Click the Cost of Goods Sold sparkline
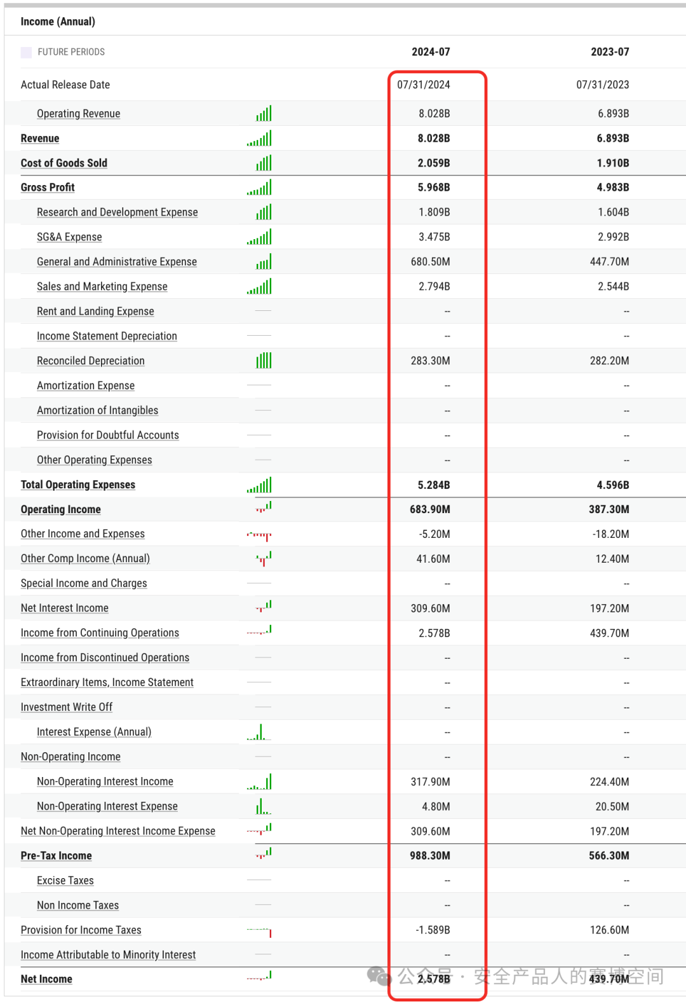686x1004 pixels. click(264, 163)
